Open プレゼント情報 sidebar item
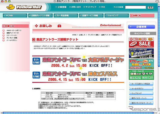The width and height of the screenshot is (160, 114). pyautogui.click(x=12, y=38)
